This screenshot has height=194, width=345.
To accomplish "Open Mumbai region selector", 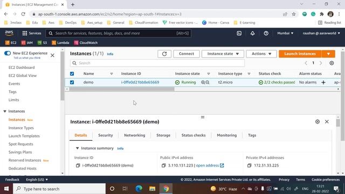I will coord(285,33).
